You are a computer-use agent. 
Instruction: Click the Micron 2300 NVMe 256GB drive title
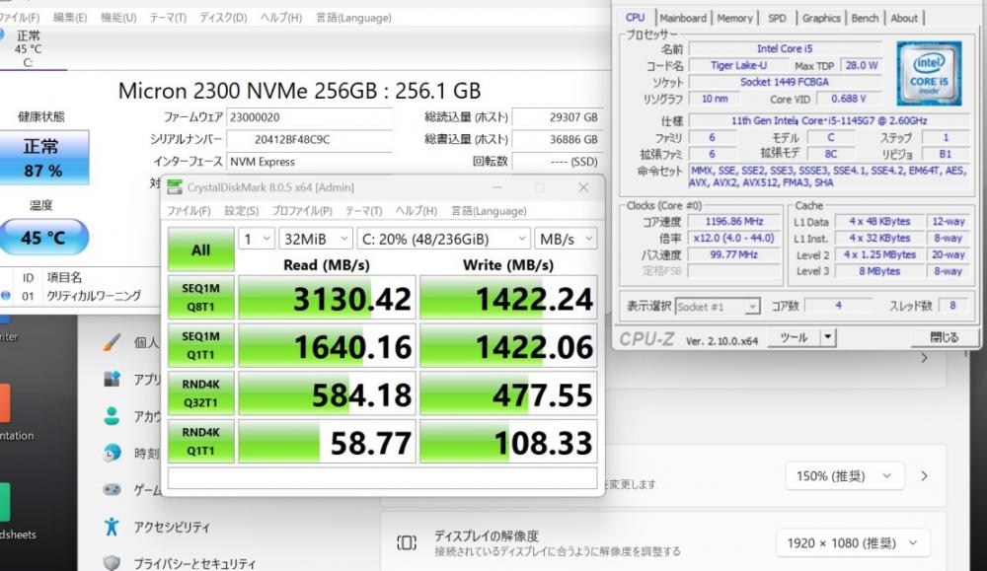pyautogui.click(x=300, y=91)
